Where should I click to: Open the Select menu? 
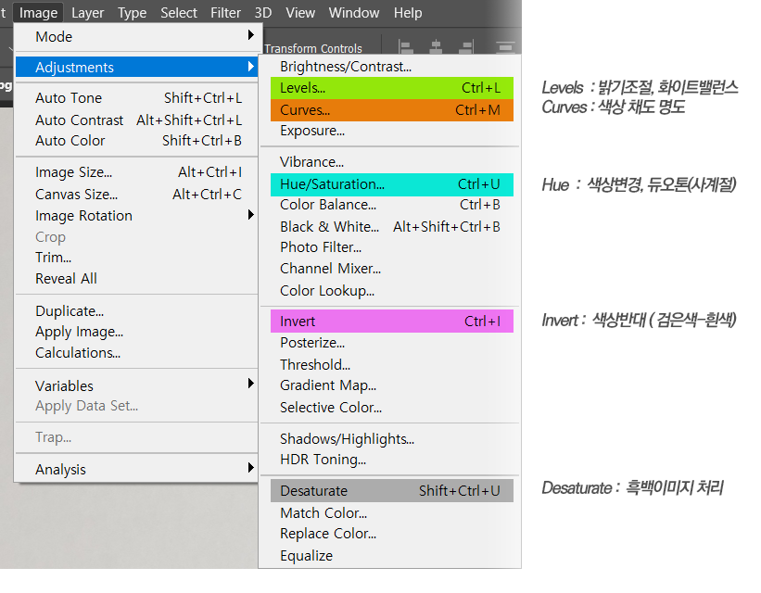(x=179, y=13)
